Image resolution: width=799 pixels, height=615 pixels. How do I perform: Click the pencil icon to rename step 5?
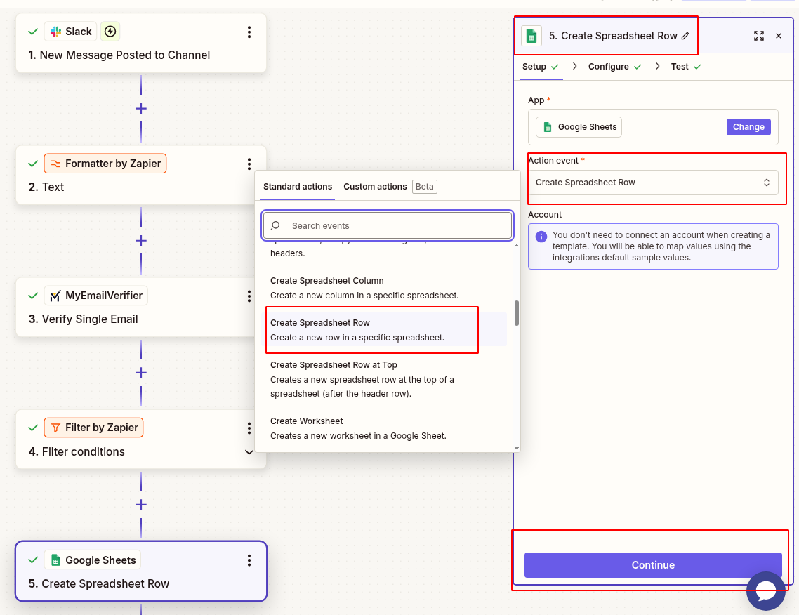tap(685, 35)
